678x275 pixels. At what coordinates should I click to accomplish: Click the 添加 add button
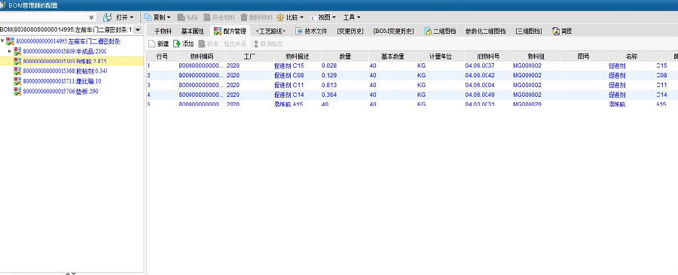click(x=183, y=44)
